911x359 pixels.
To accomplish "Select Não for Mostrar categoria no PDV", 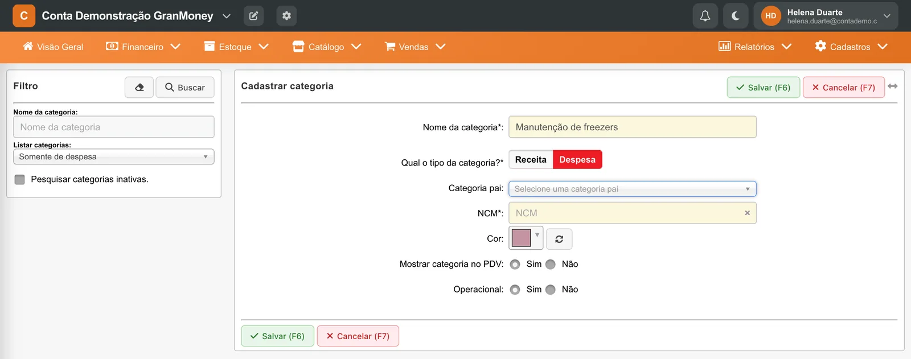I will pyautogui.click(x=551, y=265).
